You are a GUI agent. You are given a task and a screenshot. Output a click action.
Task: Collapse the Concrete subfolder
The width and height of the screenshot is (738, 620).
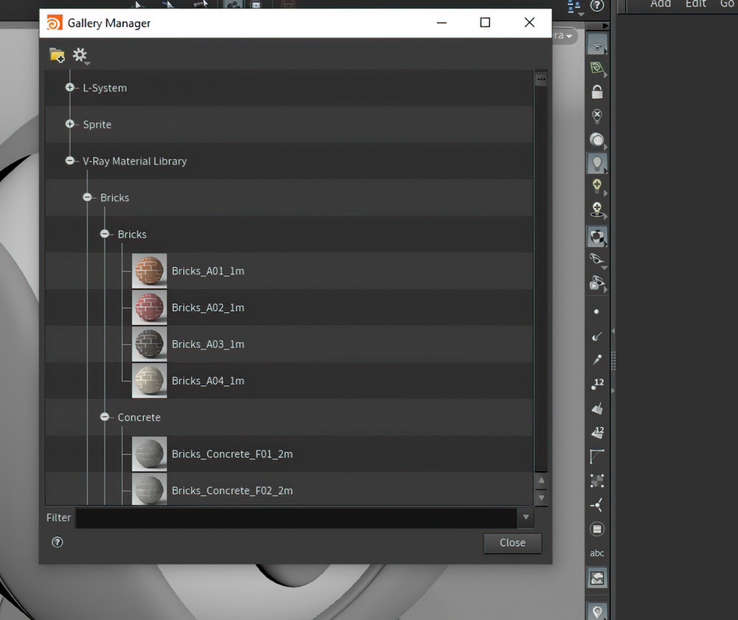pyautogui.click(x=105, y=417)
